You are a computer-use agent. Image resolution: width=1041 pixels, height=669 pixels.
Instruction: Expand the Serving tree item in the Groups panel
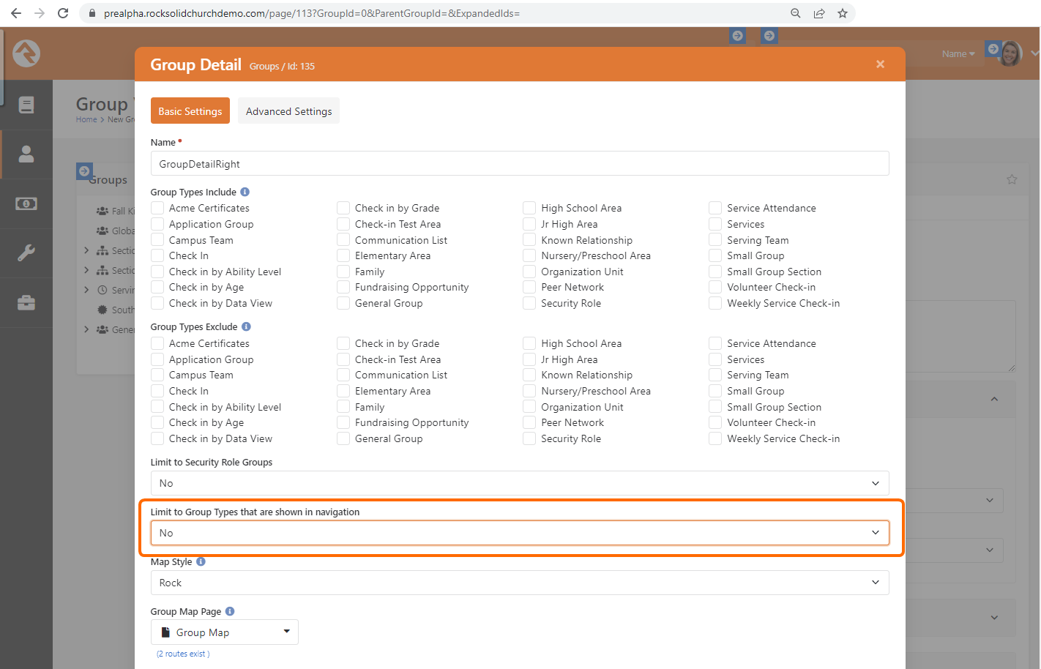coord(86,289)
